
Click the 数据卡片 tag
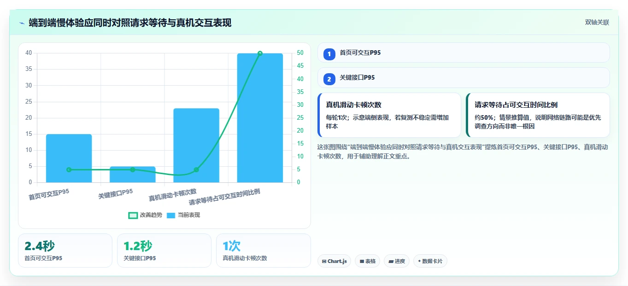(x=430, y=261)
